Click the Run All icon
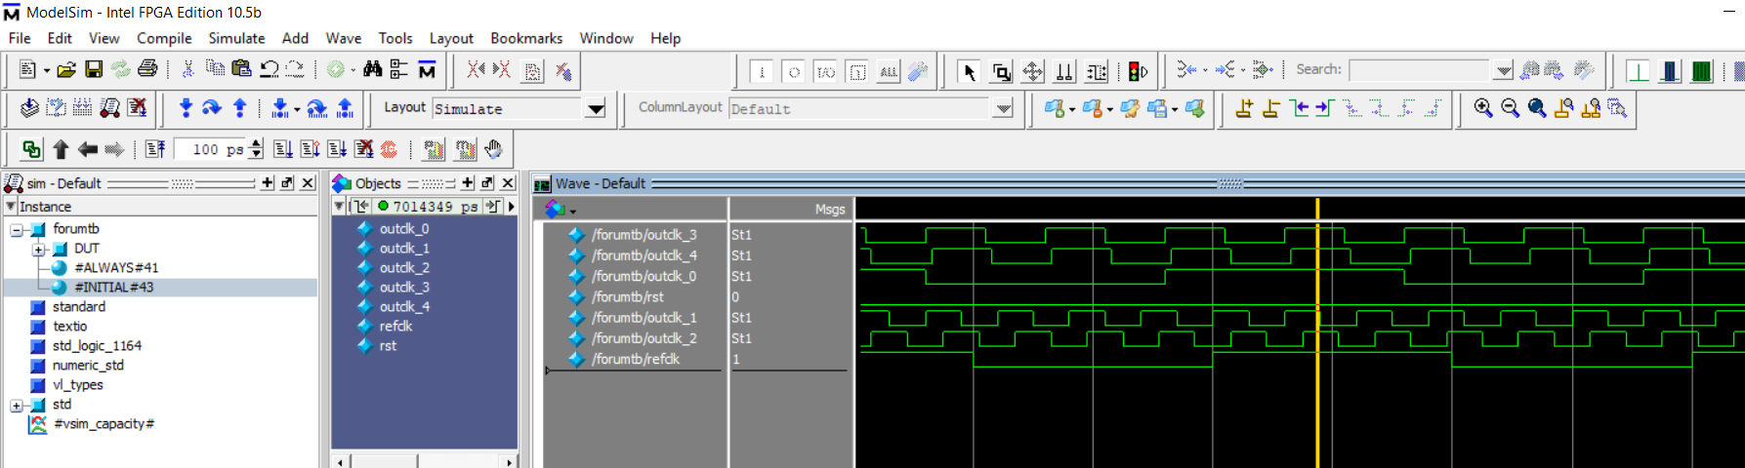Image resolution: width=1745 pixels, height=468 pixels. pyautogui.click(x=337, y=149)
